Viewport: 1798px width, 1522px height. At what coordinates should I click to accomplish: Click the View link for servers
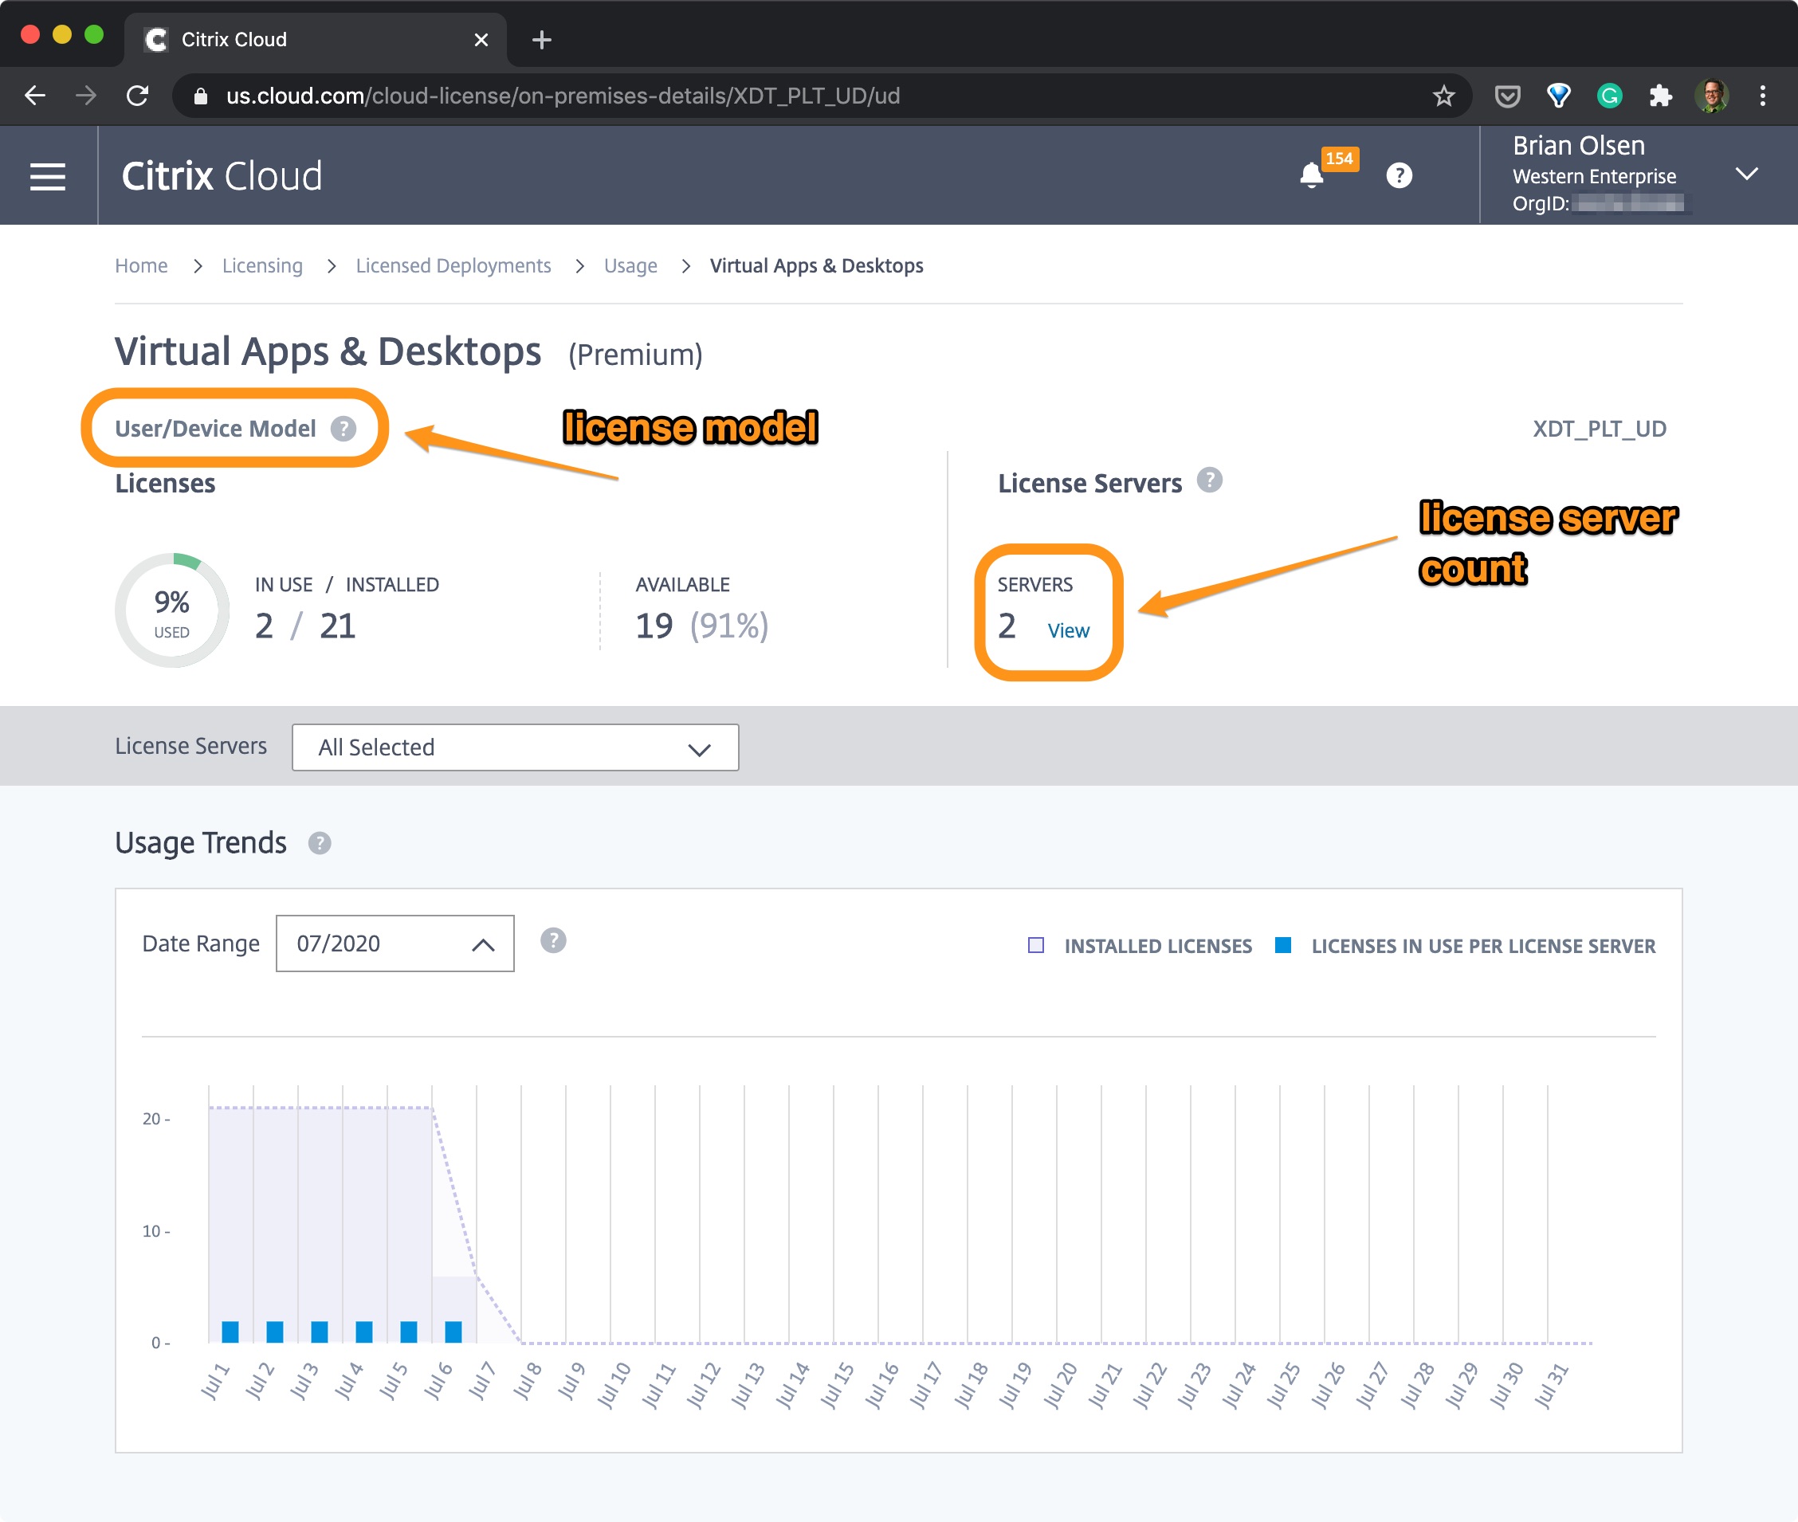pos(1068,631)
